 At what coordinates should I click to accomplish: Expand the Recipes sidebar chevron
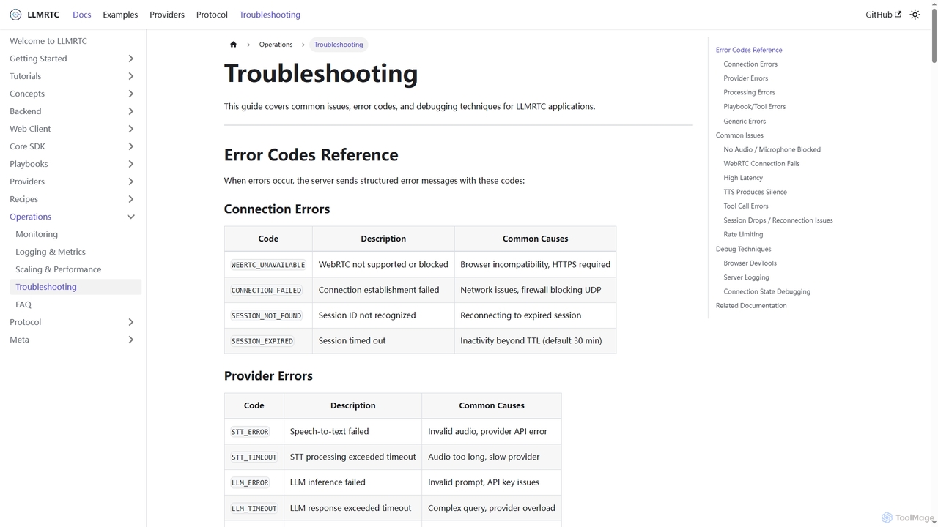click(x=130, y=199)
